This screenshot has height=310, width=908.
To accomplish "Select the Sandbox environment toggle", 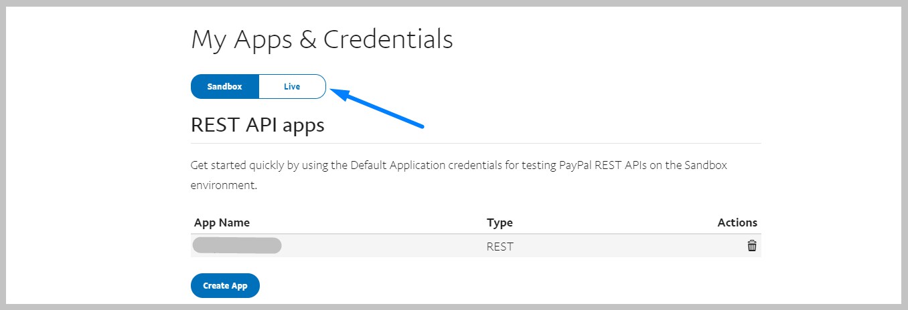I will point(224,87).
